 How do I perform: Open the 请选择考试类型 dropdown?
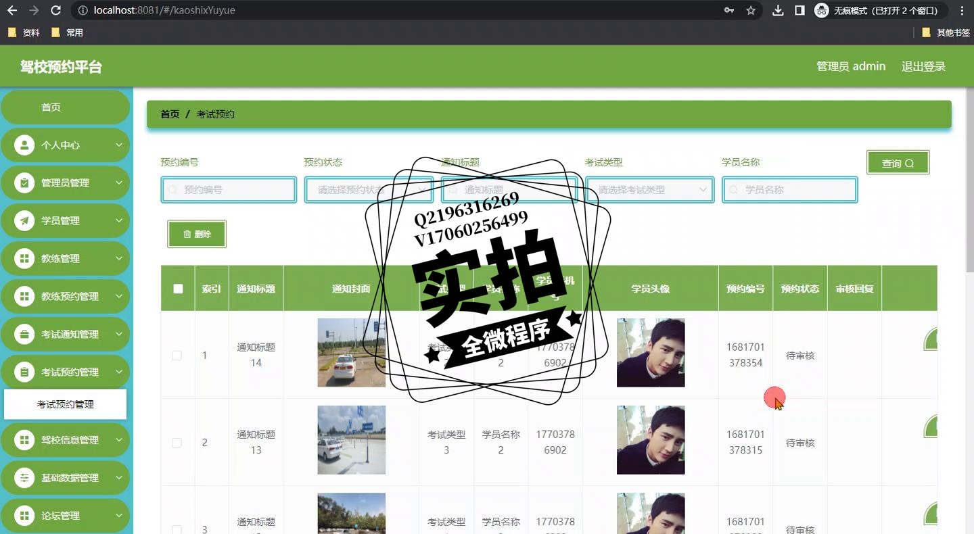click(649, 190)
